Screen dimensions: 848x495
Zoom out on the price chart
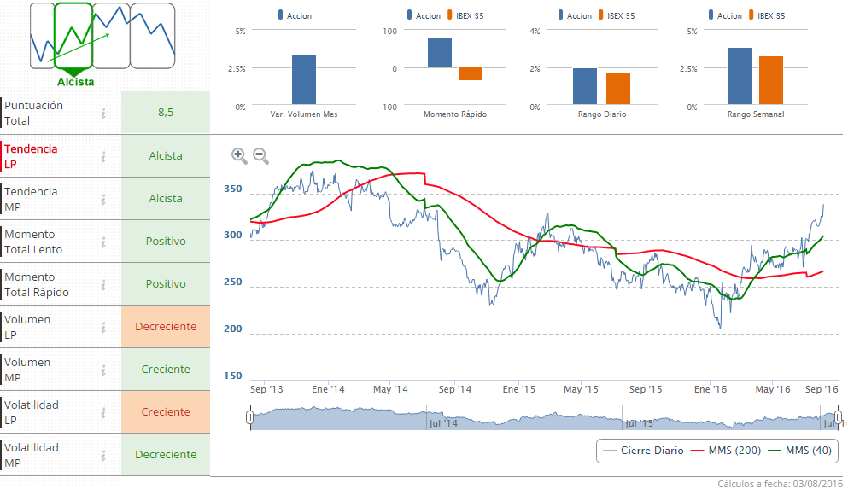[260, 155]
